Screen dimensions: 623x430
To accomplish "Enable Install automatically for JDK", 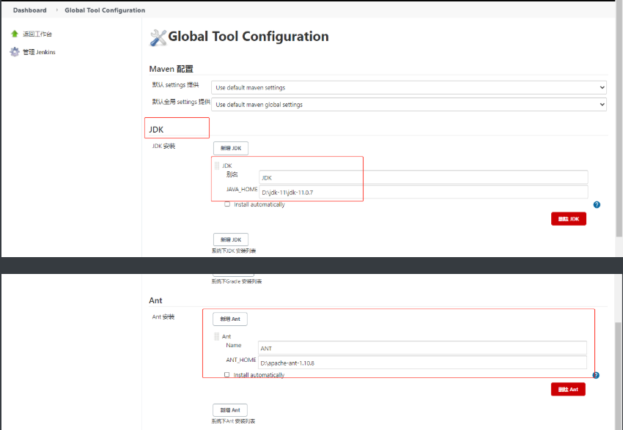I will 227,204.
